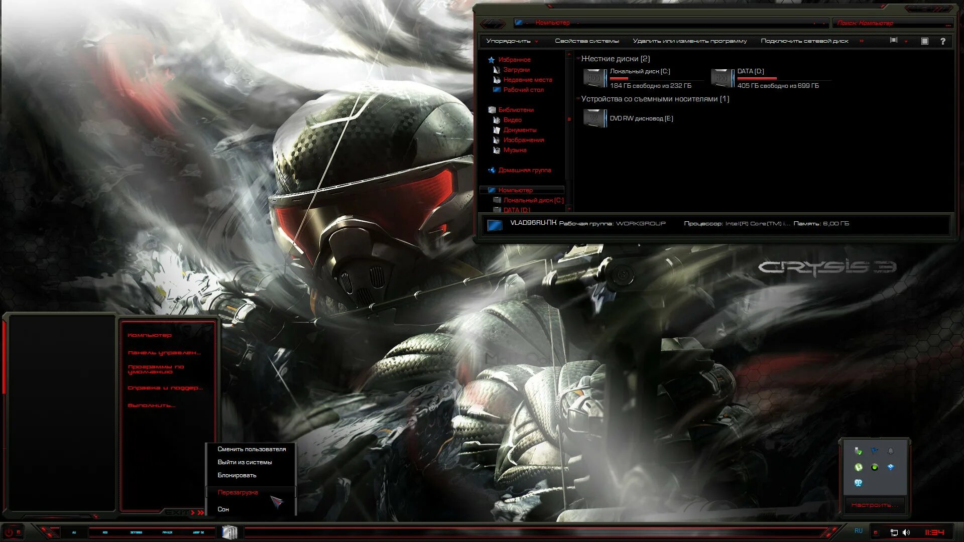Screen dimensions: 964x542
Task: Open Help and Support (Справка и поддержка)
Action: pyautogui.click(x=165, y=388)
